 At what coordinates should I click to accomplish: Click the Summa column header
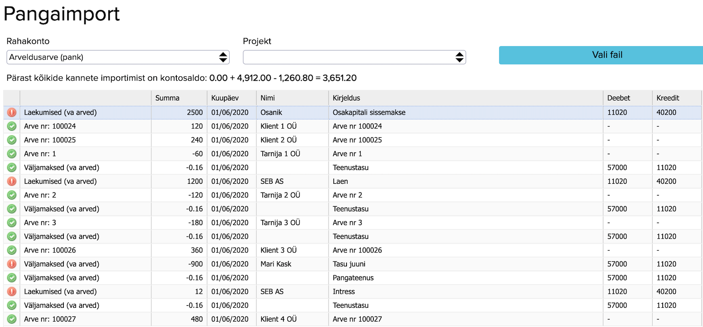pyautogui.click(x=179, y=98)
